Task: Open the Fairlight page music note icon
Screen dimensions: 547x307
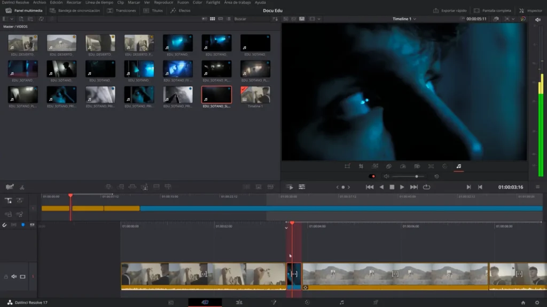Action: point(342,302)
